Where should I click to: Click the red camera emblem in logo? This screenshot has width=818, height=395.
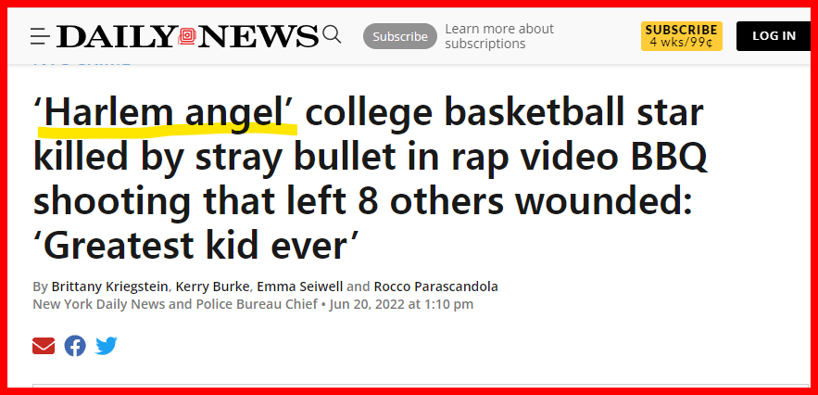point(187,36)
